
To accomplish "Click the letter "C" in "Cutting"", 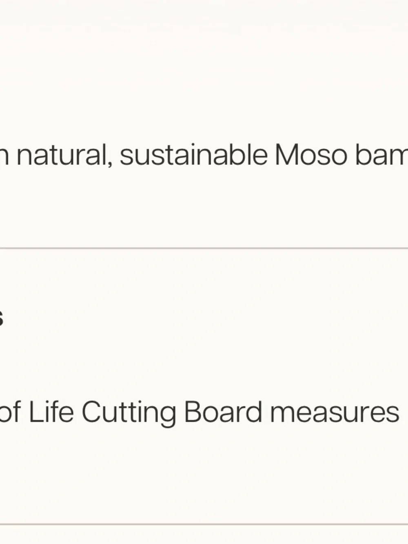I will click(91, 411).
